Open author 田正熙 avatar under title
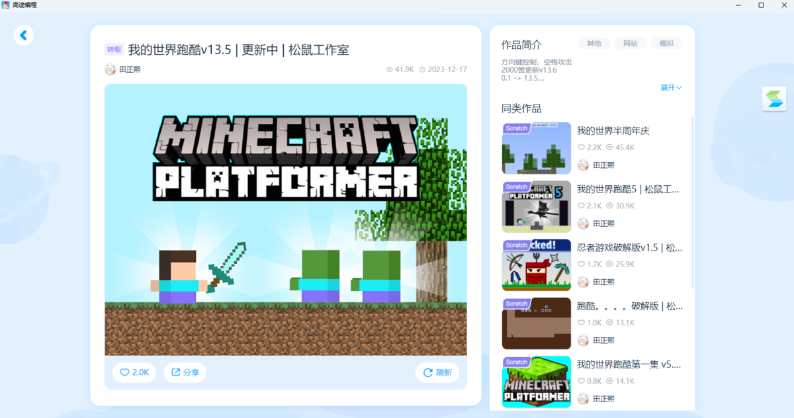 [110, 69]
